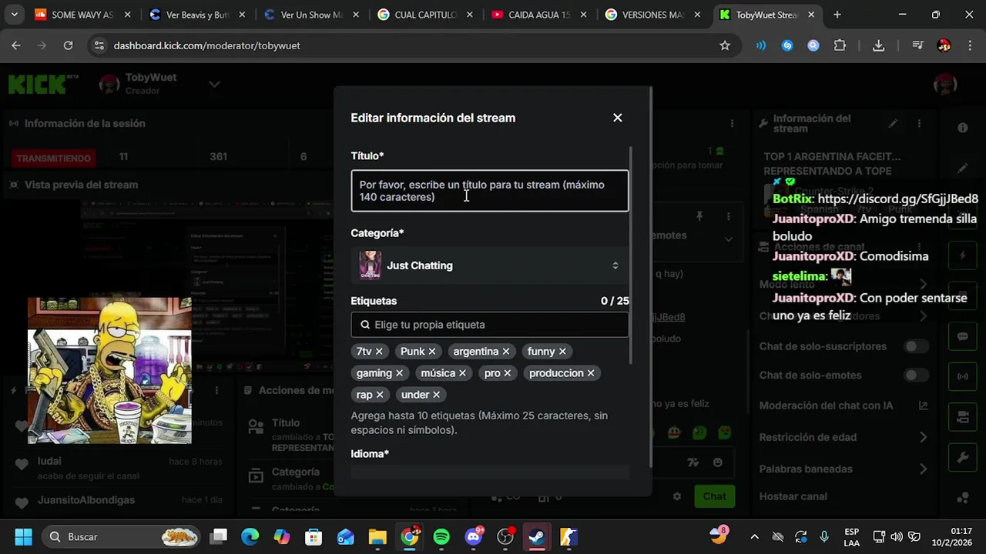Reload the page

[68, 45]
